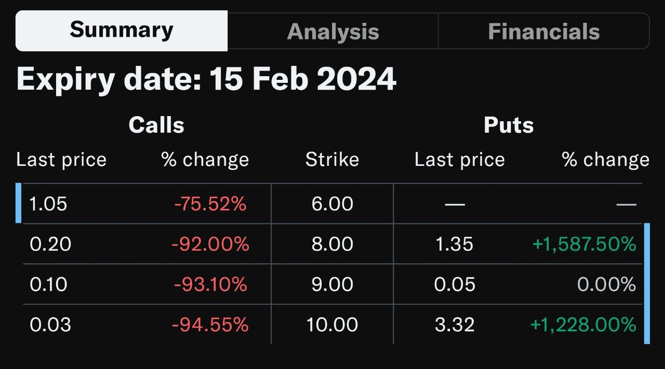Select the Summary tab
The height and width of the screenshot is (369, 665).
click(x=122, y=31)
